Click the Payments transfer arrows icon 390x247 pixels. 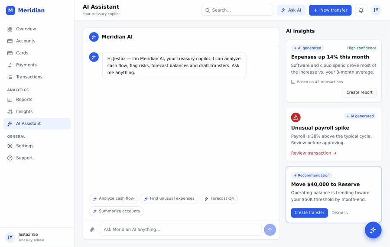(x=10, y=65)
